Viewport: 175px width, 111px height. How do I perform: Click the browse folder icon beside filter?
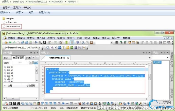coord(36,63)
